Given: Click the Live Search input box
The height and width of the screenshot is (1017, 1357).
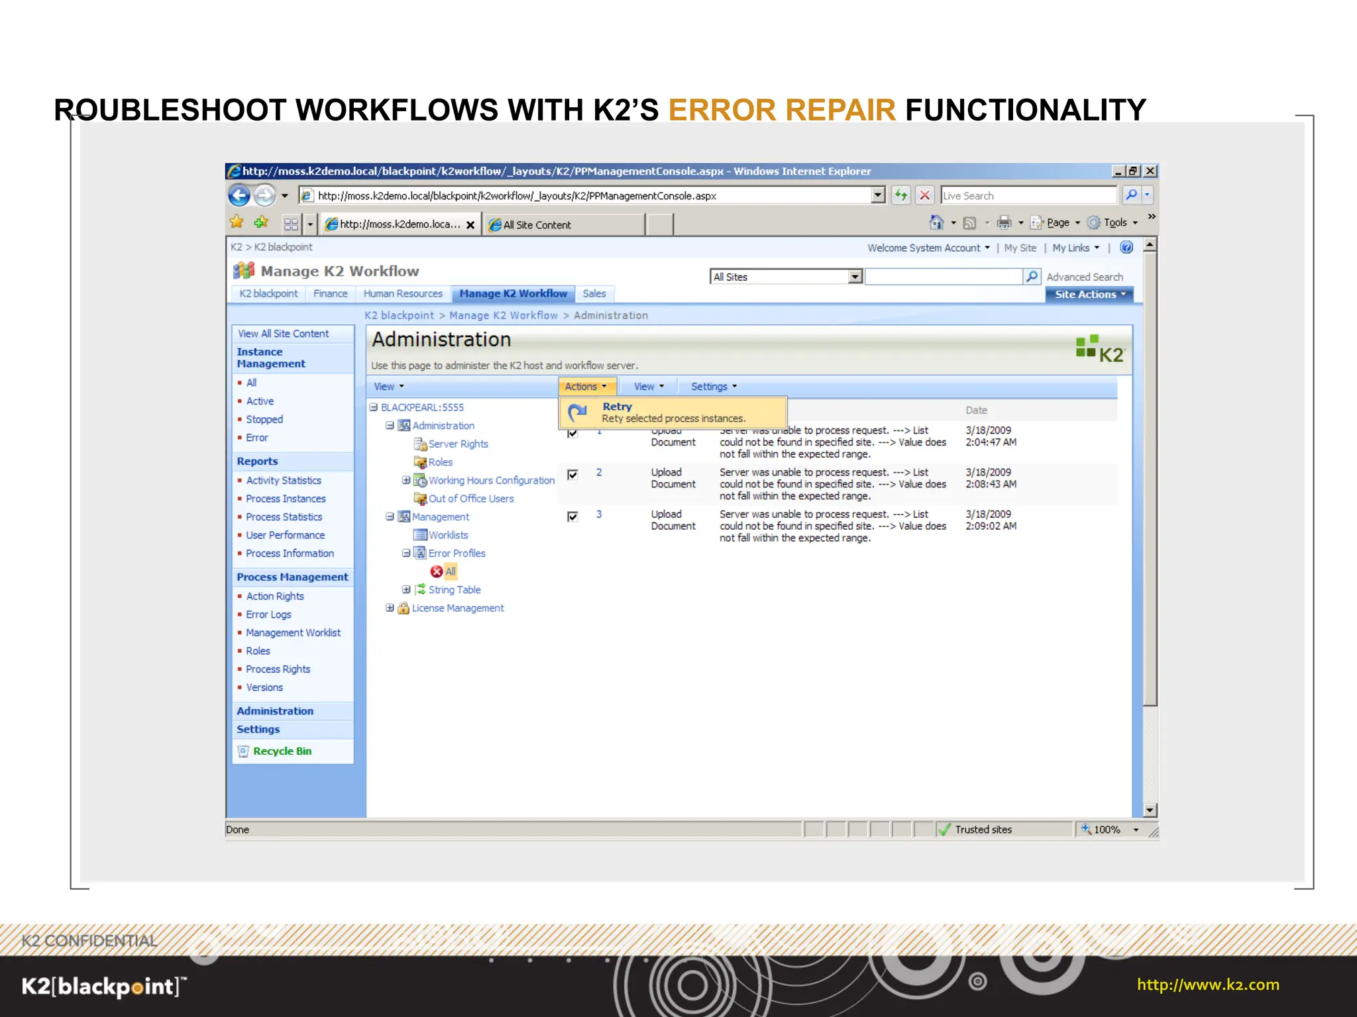Looking at the screenshot, I should pos(1028,195).
